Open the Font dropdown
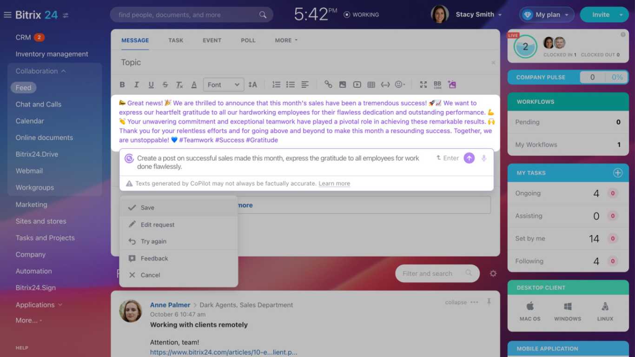635x357 pixels. 224,85
